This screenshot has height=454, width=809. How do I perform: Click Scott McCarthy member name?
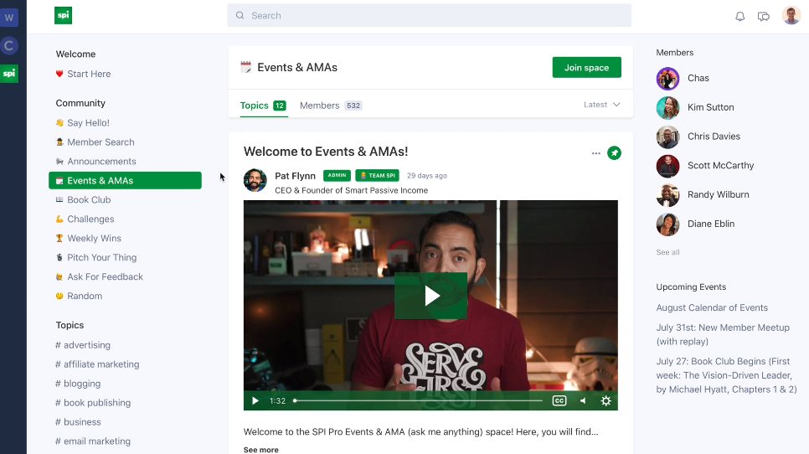click(721, 166)
